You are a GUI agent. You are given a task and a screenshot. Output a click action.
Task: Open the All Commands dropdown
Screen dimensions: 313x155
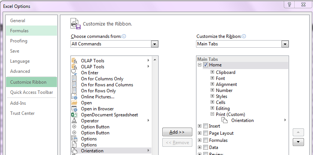tap(154, 44)
